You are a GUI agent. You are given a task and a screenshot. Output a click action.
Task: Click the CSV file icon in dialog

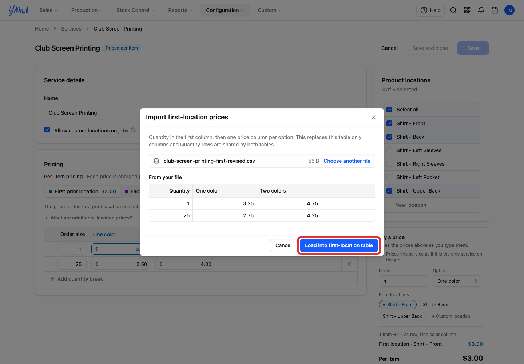tap(156, 161)
